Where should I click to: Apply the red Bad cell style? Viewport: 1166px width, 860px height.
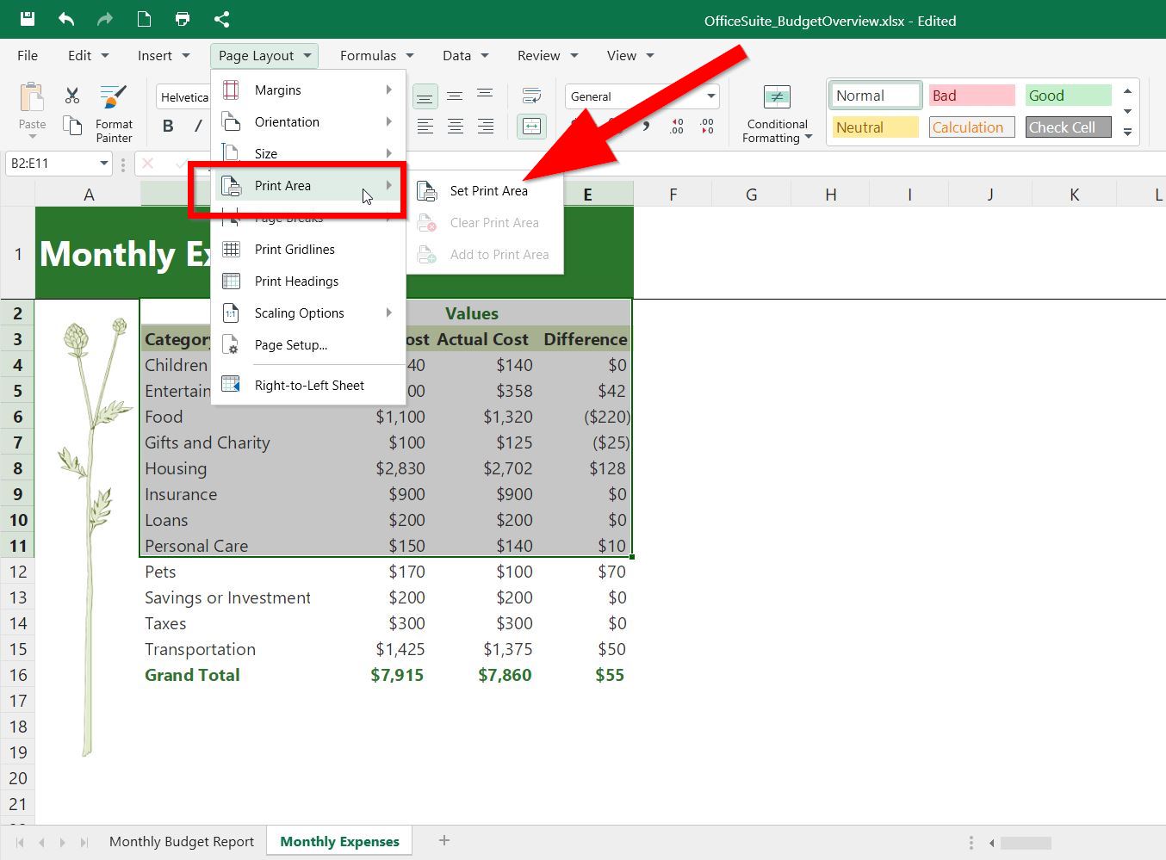coord(971,95)
